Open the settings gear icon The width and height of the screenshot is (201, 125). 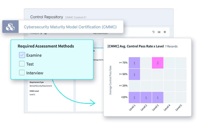pos(165,32)
